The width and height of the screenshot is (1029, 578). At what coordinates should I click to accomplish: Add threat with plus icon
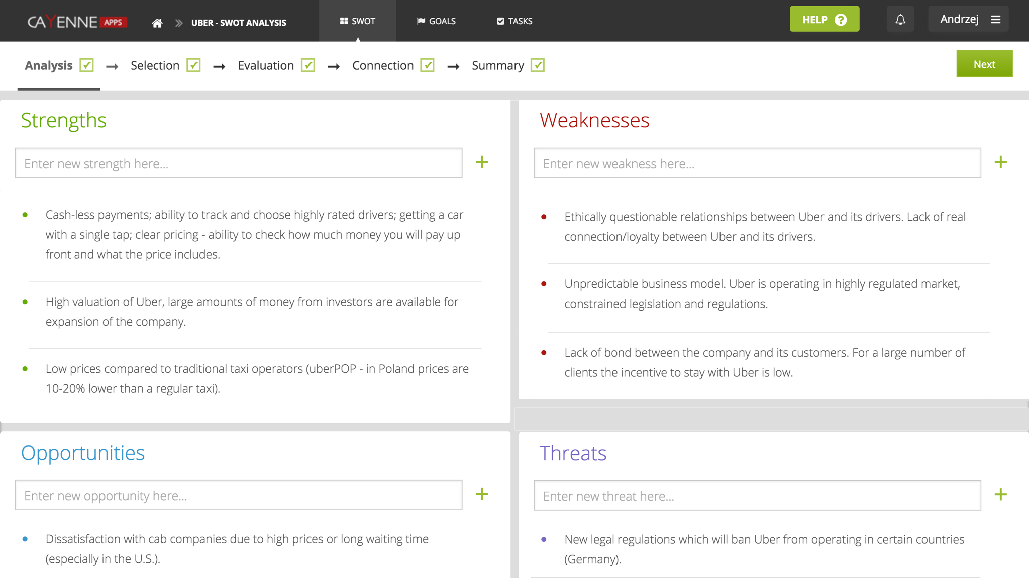tap(1000, 494)
